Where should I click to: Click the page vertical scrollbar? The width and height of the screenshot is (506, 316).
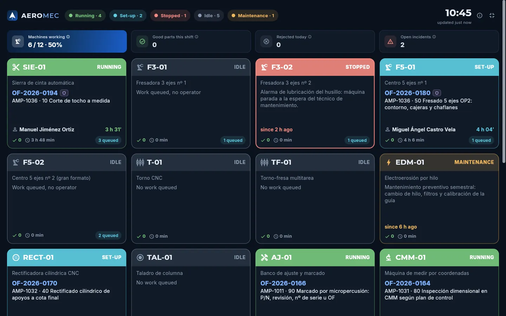504,81
